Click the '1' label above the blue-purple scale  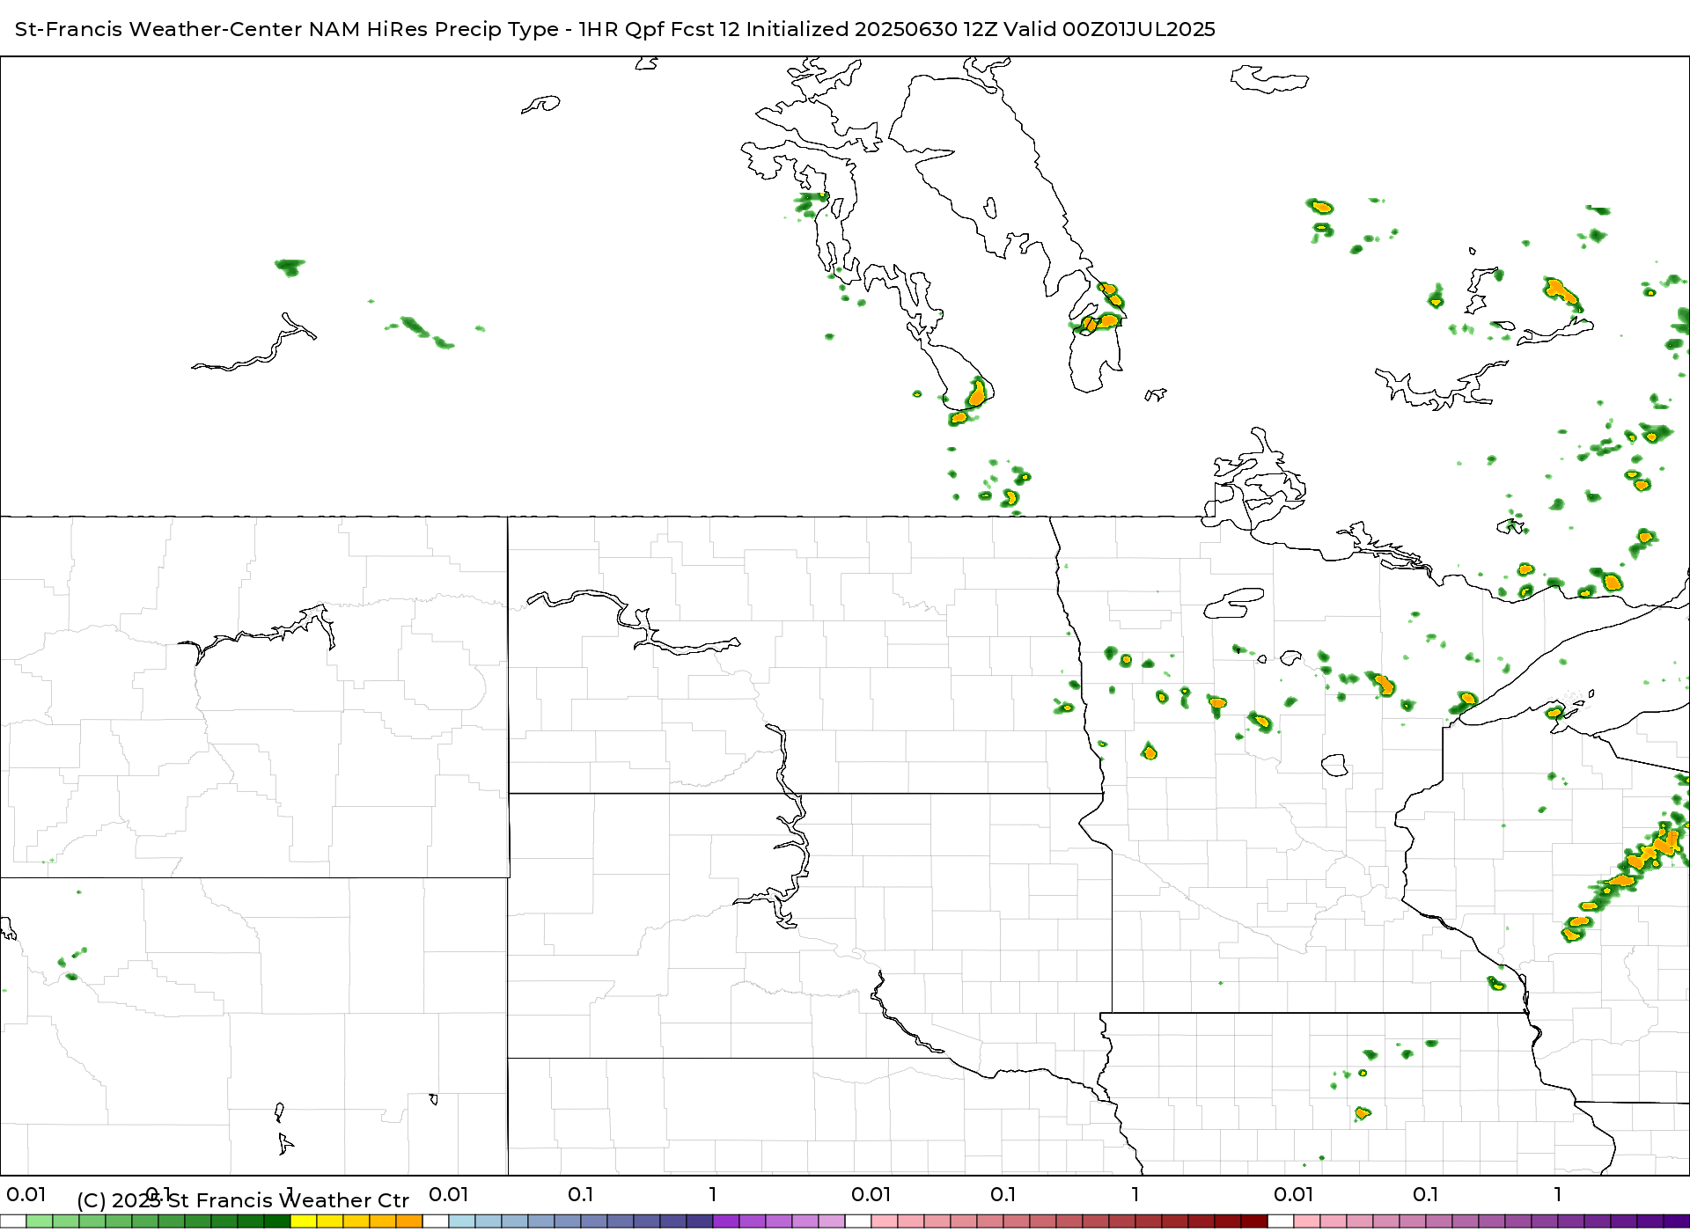[713, 1194]
